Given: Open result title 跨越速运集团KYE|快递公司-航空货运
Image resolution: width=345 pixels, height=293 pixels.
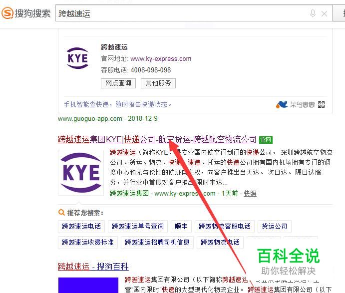Looking at the screenshot, I should pyautogui.click(x=157, y=139).
